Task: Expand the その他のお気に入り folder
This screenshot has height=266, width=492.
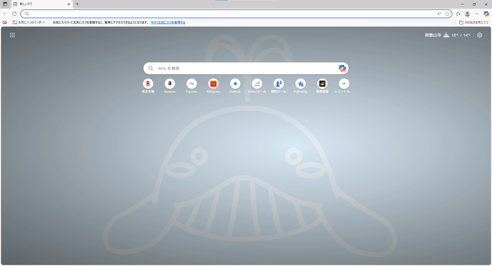Action: [x=474, y=23]
